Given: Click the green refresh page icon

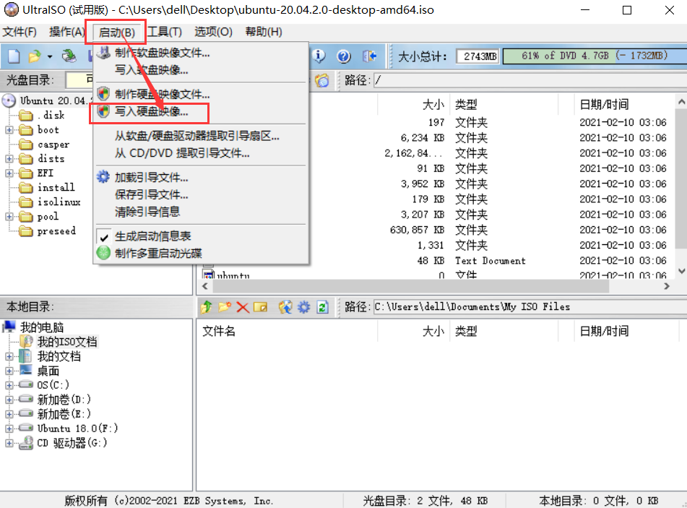Looking at the screenshot, I should [322, 307].
